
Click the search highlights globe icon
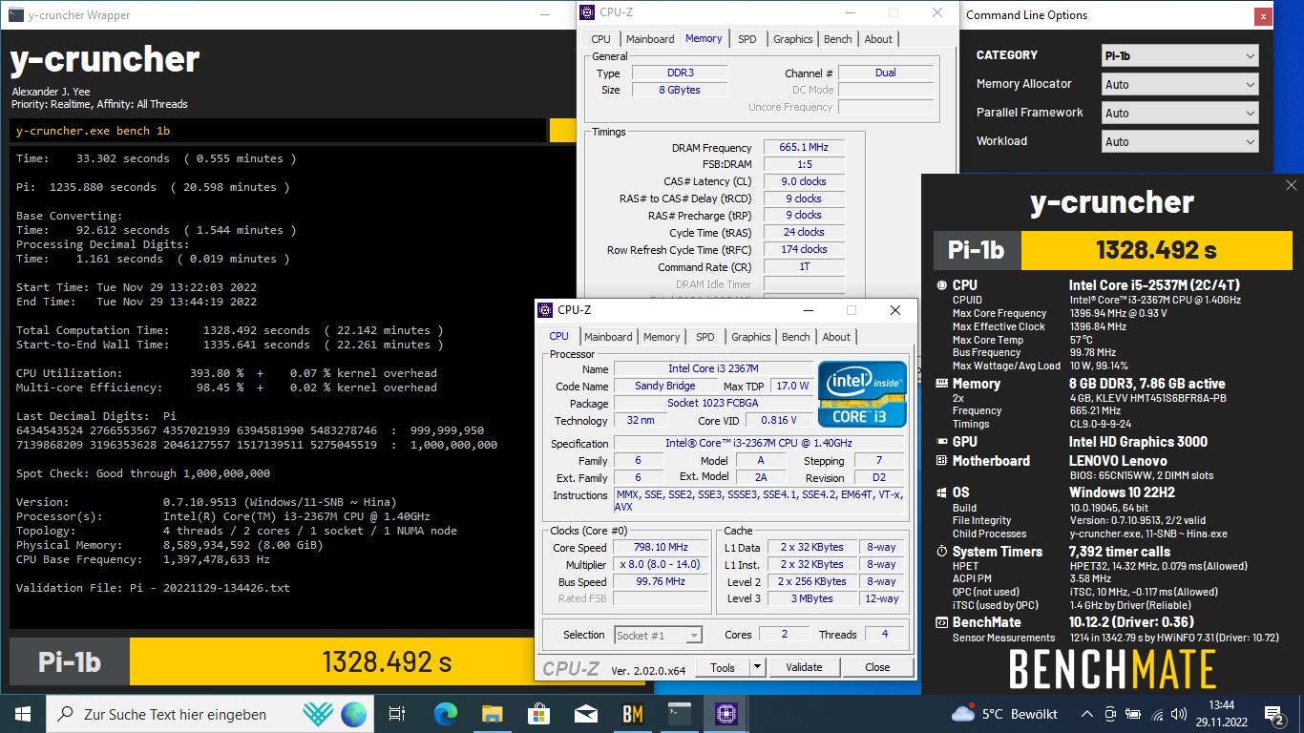point(353,713)
